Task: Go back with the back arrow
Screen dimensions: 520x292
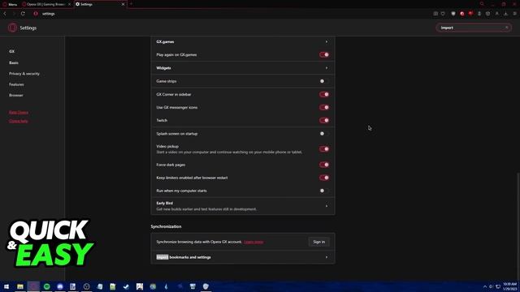Action: 5,14
